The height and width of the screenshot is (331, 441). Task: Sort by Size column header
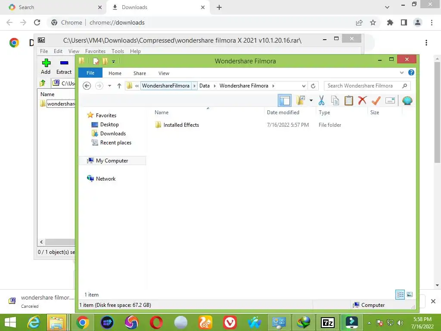(375, 112)
